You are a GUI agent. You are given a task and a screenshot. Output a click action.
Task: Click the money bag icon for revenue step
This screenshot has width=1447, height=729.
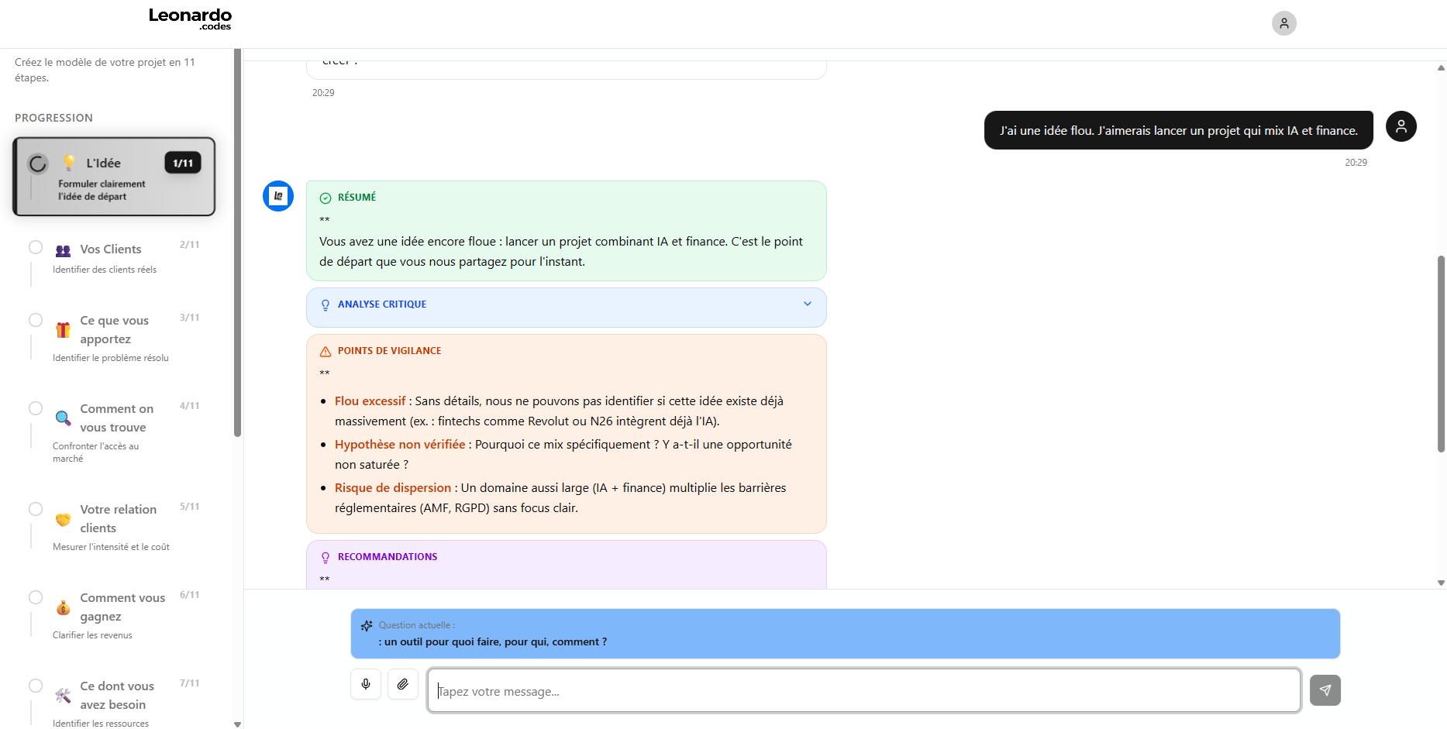[64, 608]
